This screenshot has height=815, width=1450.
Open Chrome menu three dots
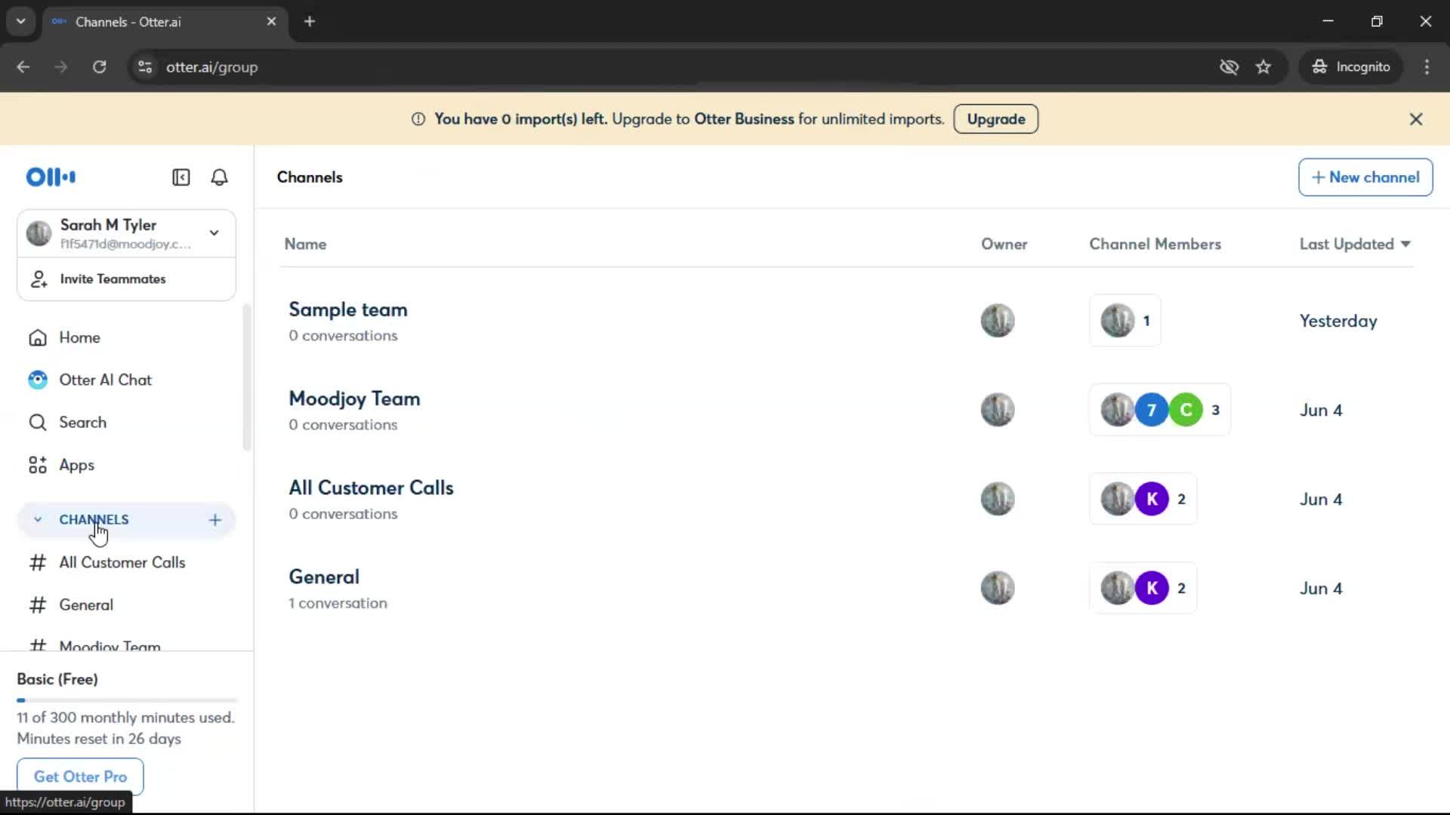point(1427,67)
